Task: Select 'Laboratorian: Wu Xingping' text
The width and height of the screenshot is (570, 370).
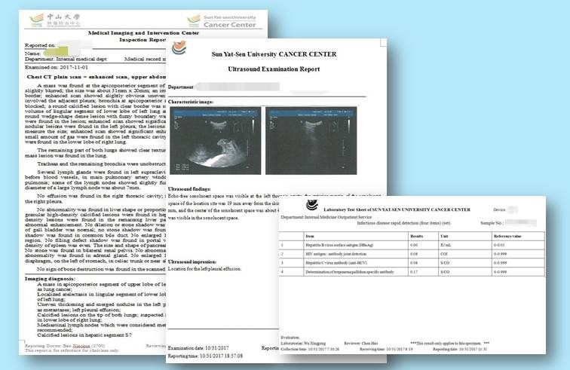Action: point(303,343)
